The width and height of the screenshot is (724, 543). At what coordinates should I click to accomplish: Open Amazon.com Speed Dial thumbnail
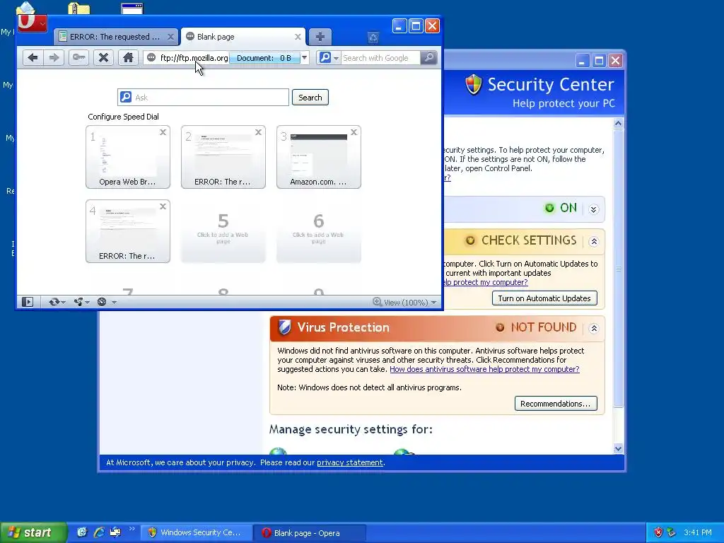pyautogui.click(x=319, y=157)
